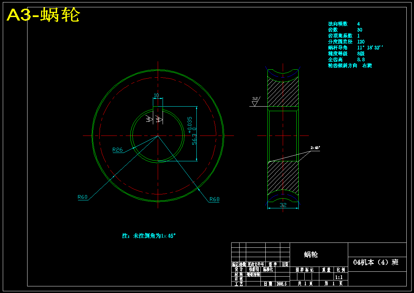Select the tooth count value "30"
Viewport: 414px width, 293px height.
[360, 30]
